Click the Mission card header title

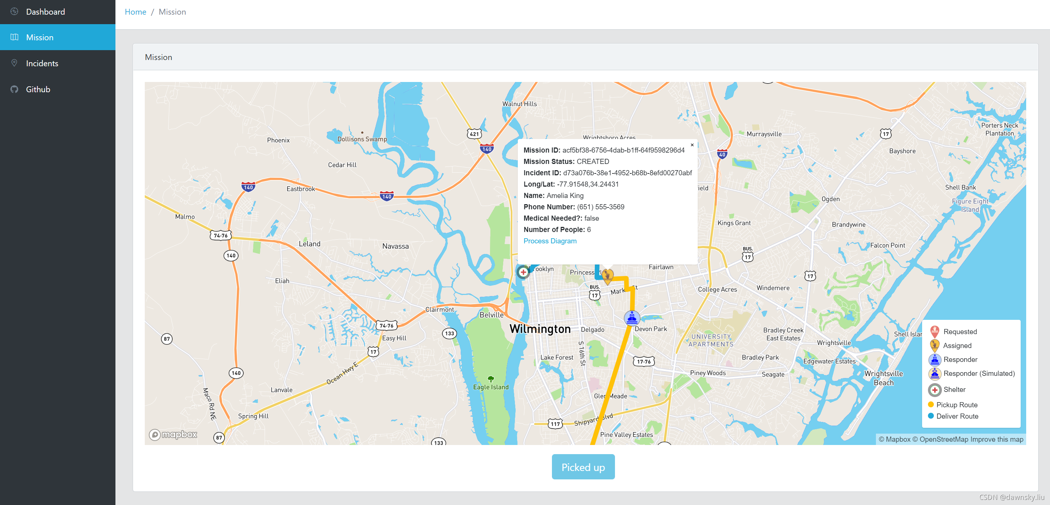coord(159,57)
